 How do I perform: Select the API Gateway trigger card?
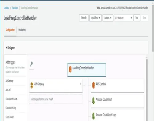(x=56, y=86)
